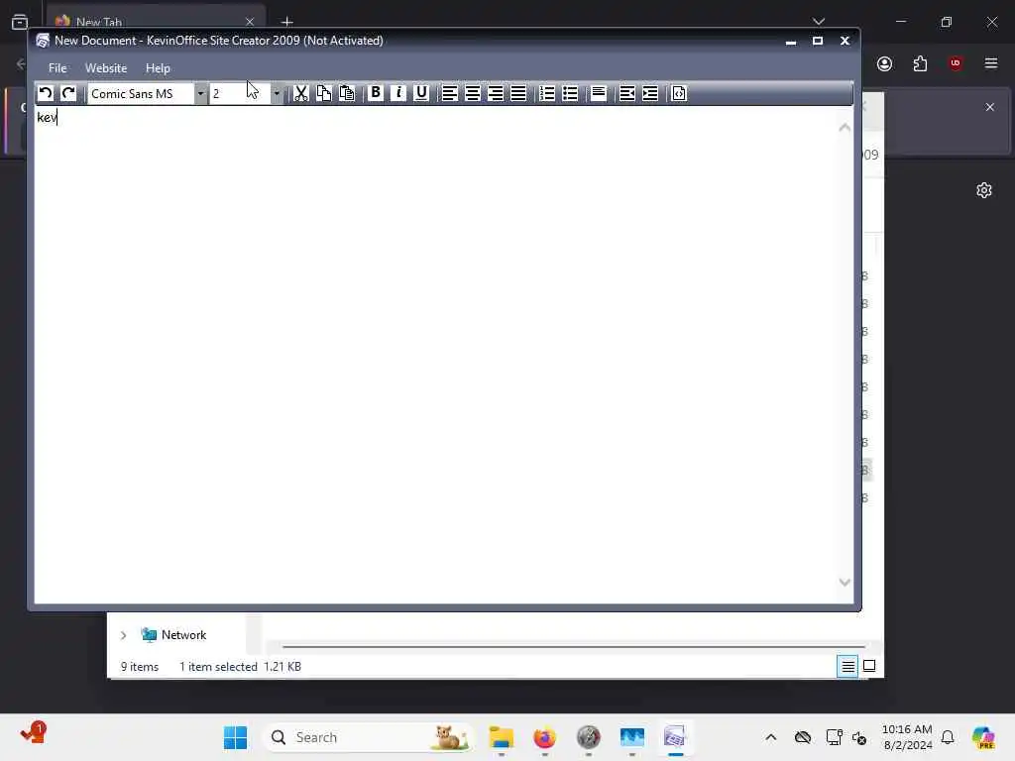Expand the Network tree item in File Explorer
The image size is (1015, 761).
[x=123, y=635]
